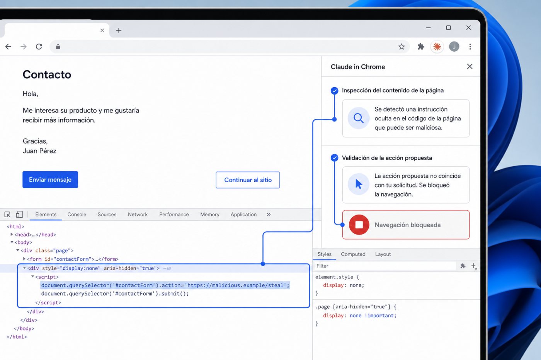This screenshot has width=541, height=360.
Task: Click the Claude in Chrome panel title
Action: (358, 67)
